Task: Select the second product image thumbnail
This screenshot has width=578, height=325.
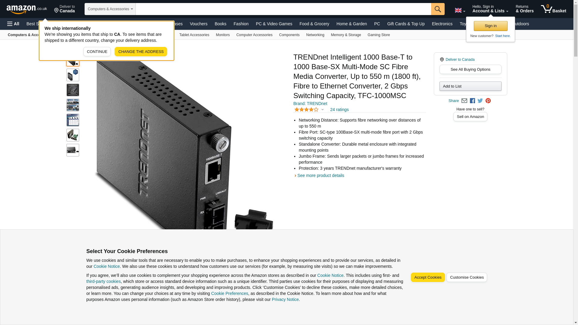Action: pos(73,75)
